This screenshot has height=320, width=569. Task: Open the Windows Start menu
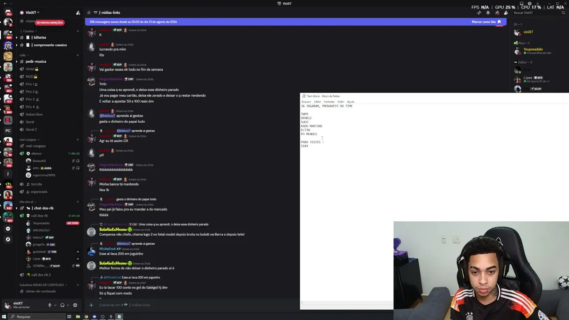(x=5, y=316)
